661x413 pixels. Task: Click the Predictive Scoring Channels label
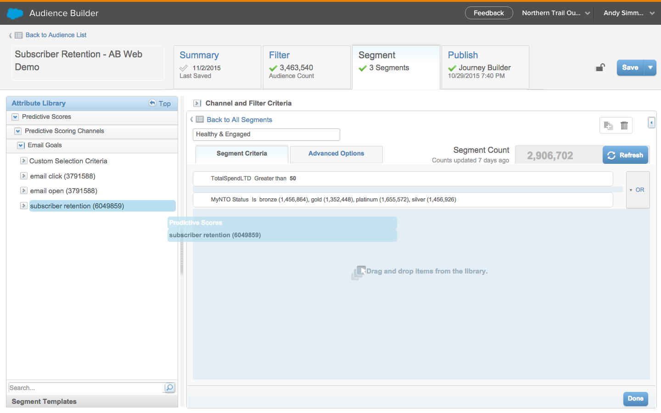64,131
